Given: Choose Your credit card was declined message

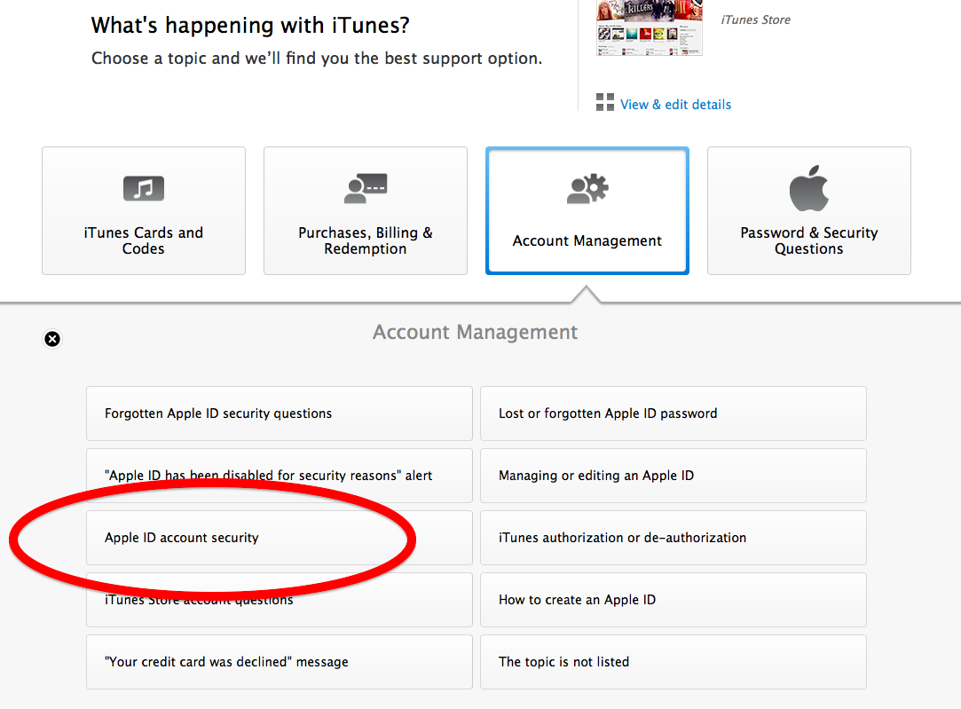Looking at the screenshot, I should 280,662.
